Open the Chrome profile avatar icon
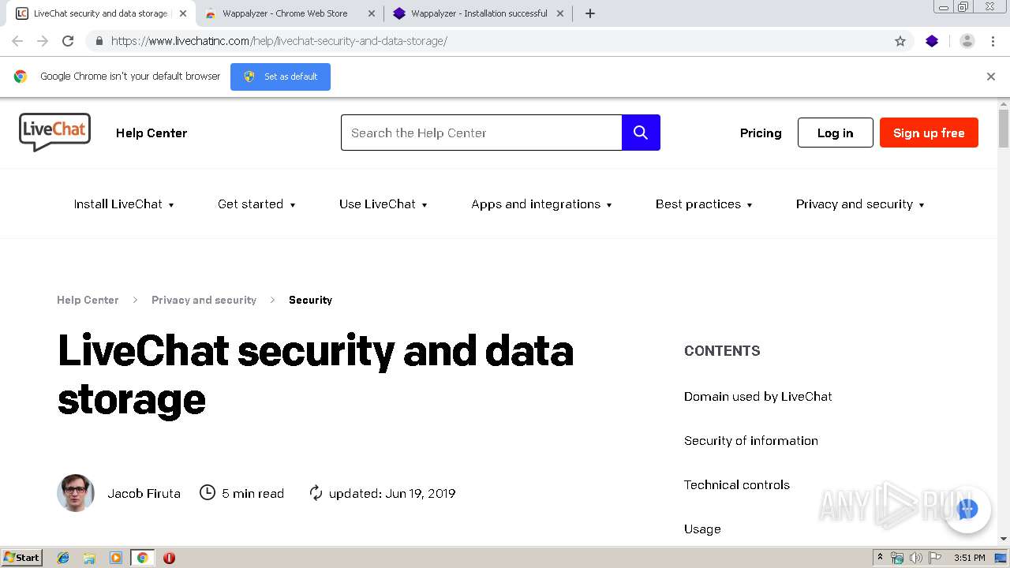Screen dimensions: 1010x568 tap(967, 41)
